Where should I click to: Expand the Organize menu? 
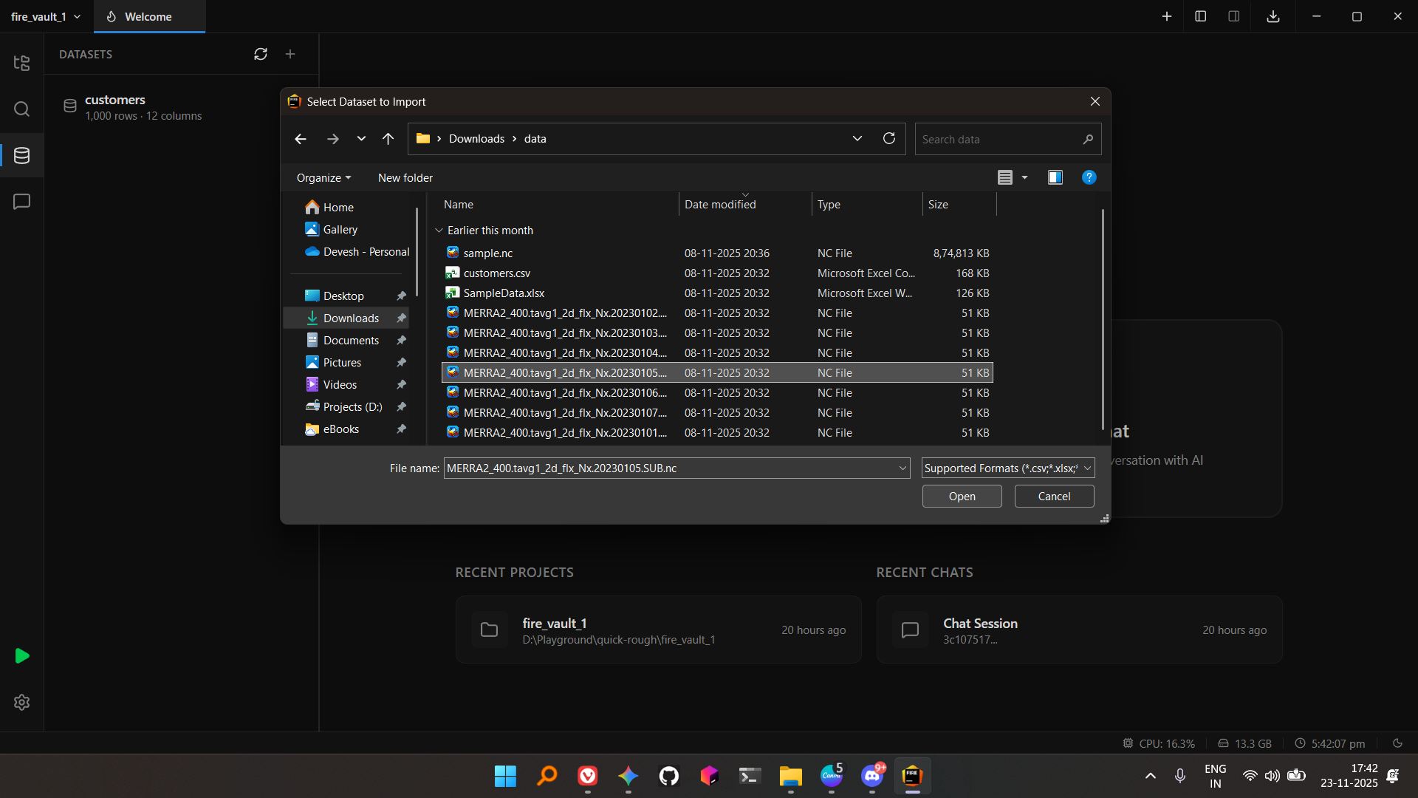pos(323,178)
